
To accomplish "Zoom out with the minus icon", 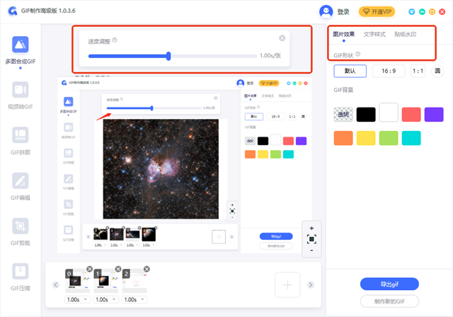I will (311, 250).
